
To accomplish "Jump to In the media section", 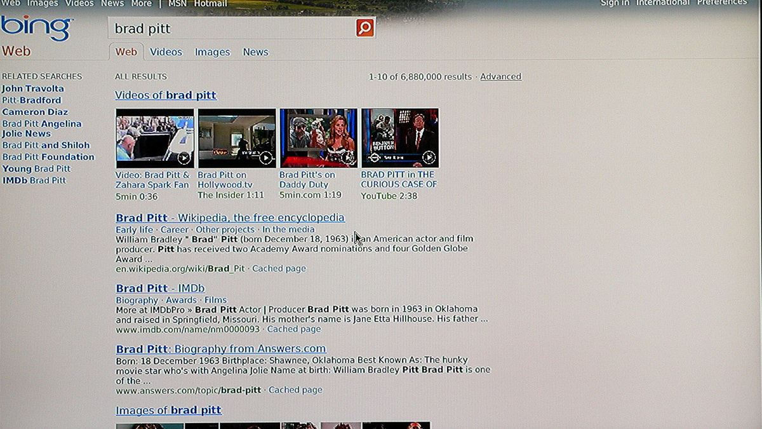I will tap(288, 229).
